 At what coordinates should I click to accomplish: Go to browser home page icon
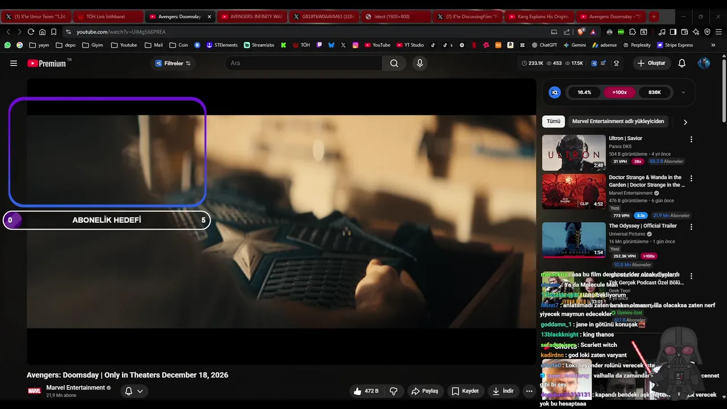point(42,32)
